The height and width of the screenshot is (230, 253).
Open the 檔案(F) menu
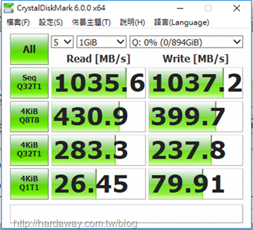(x=18, y=22)
